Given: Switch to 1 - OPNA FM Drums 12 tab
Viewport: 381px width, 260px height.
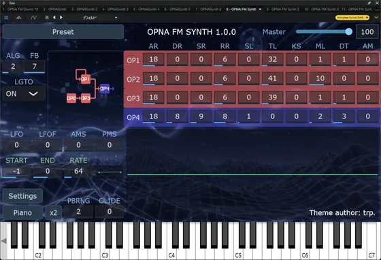Looking at the screenshot, I should tap(20, 10).
